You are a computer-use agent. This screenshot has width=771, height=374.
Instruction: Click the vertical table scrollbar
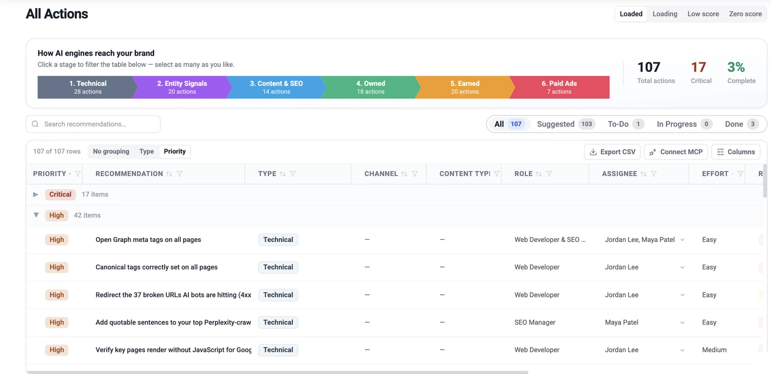point(764,180)
